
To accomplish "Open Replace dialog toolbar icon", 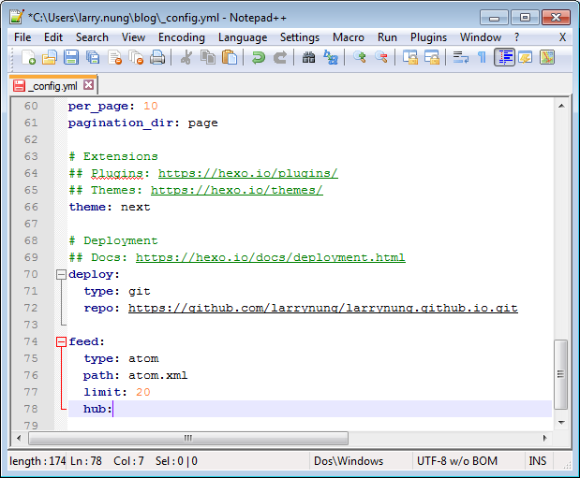I will pyautogui.click(x=331, y=58).
